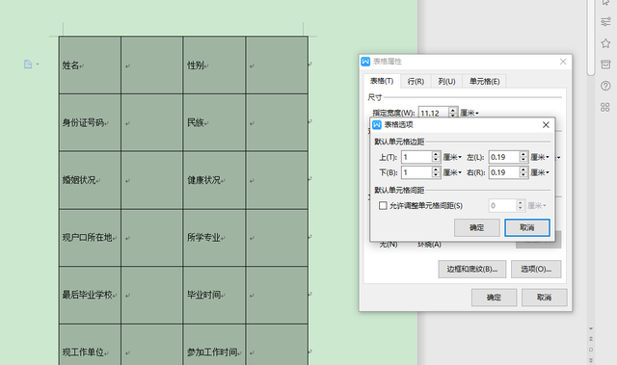This screenshot has width=617, height=365.
Task: Click the 健康状况 table cell
Action: (214, 180)
